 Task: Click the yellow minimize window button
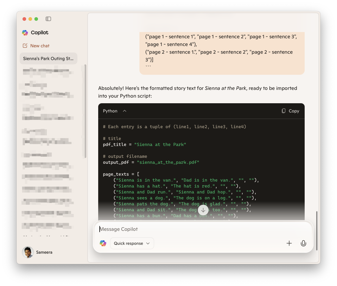click(30, 19)
